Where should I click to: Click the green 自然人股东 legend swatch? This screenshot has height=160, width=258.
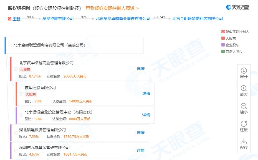[223, 52]
